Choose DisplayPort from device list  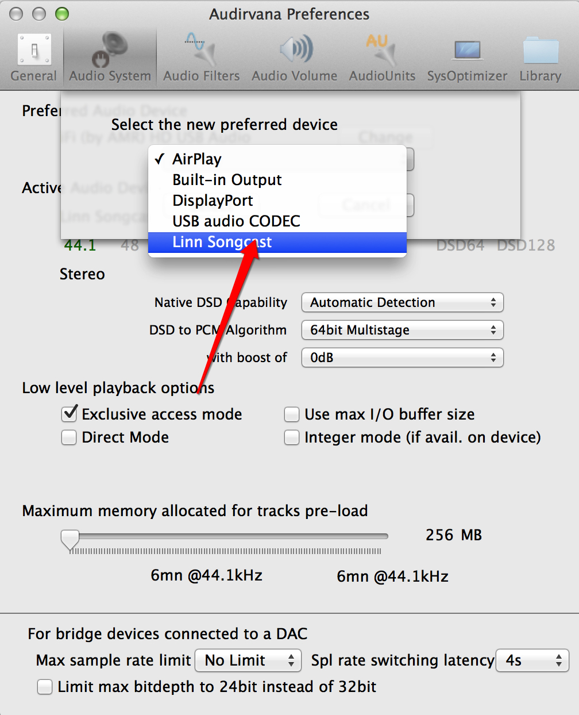pyautogui.click(x=277, y=201)
